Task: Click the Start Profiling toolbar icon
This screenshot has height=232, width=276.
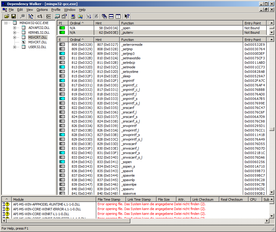Action: click(x=89, y=16)
